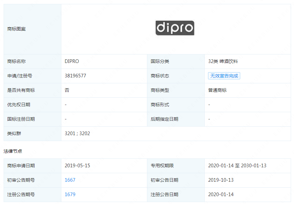Select similar group value 3201 ; 3202
This screenshot has width=294, height=204.
(77, 133)
